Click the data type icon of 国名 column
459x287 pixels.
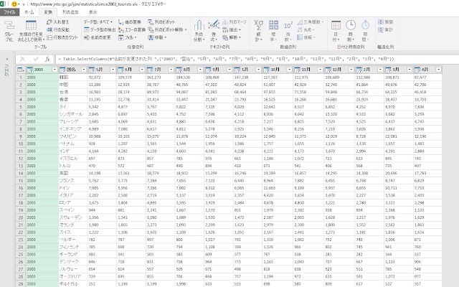[x=62, y=70]
